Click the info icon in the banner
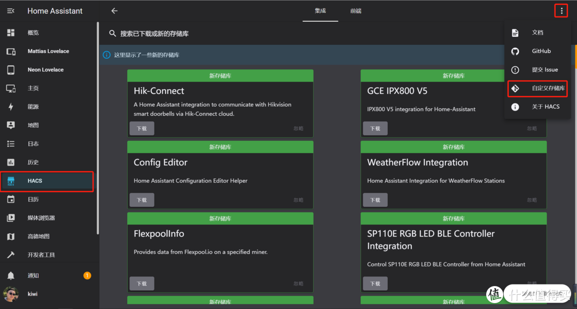This screenshot has height=309, width=577. coord(106,55)
